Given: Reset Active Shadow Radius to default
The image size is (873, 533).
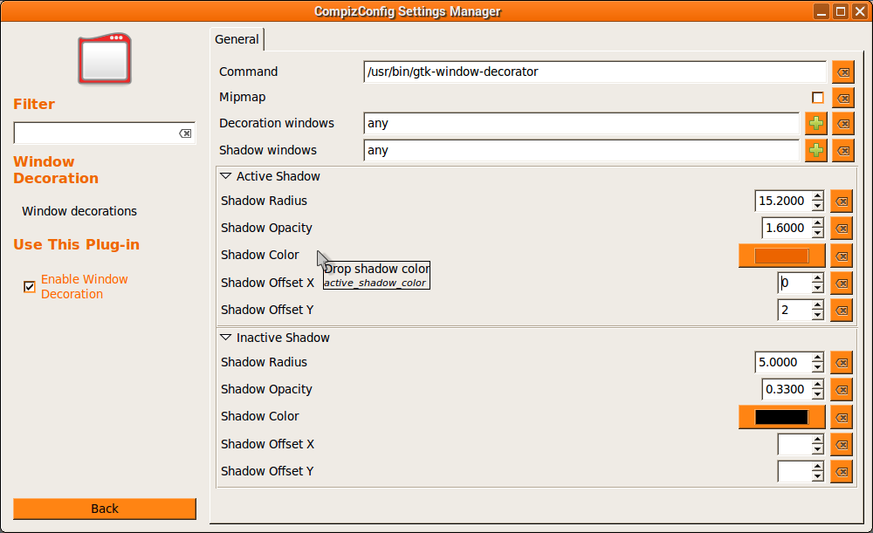Looking at the screenshot, I should point(842,201).
